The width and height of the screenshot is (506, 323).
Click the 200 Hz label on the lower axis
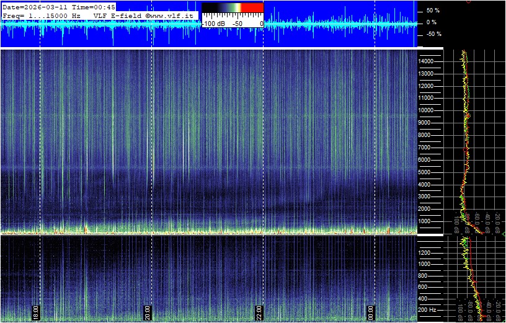coord(429,309)
